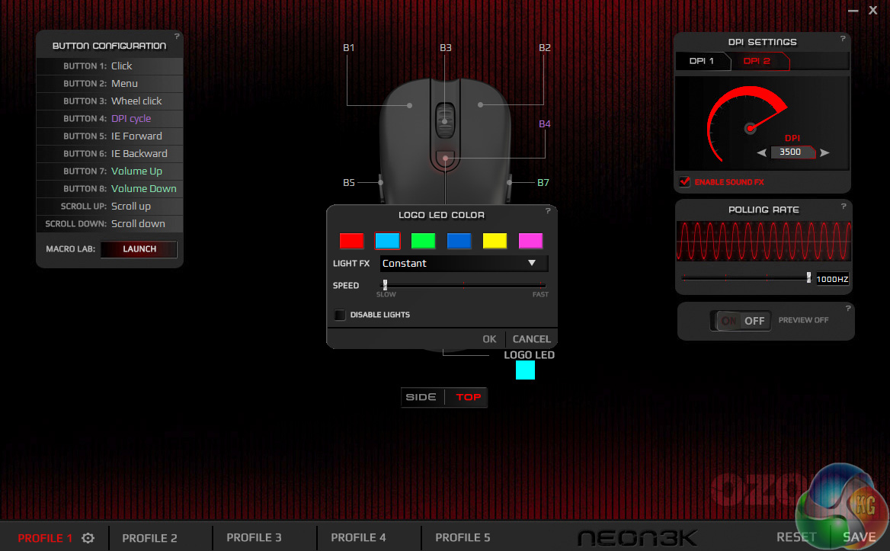The image size is (890, 551).
Task: Change Button 6 IE Backward assignment
Action: point(110,154)
